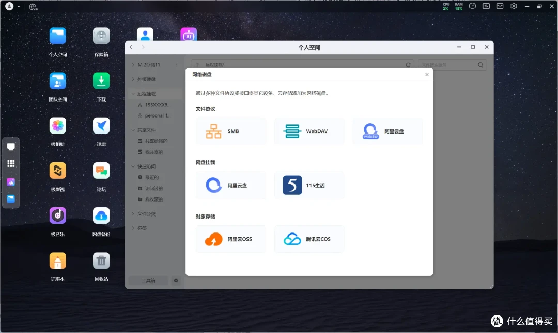Click the file search input field
The width and height of the screenshot is (558, 333).
pyautogui.click(x=447, y=65)
